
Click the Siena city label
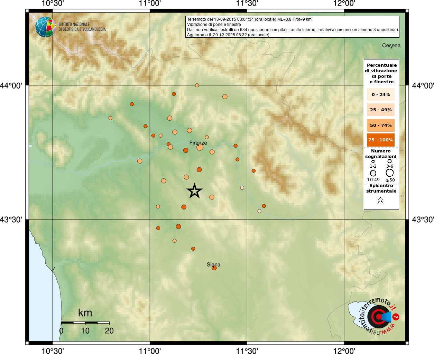pos(213,264)
